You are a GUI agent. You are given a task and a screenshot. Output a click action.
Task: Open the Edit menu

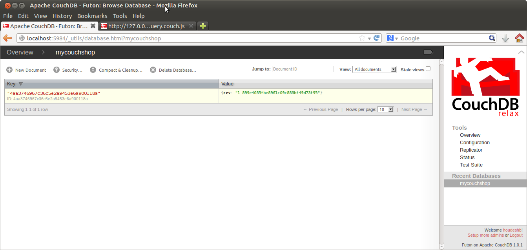coord(23,16)
